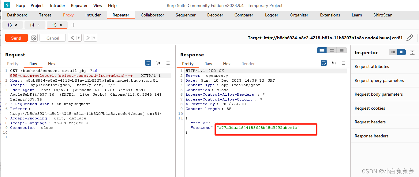
Task: Open Request panel options menu
Action: (x=168, y=63)
